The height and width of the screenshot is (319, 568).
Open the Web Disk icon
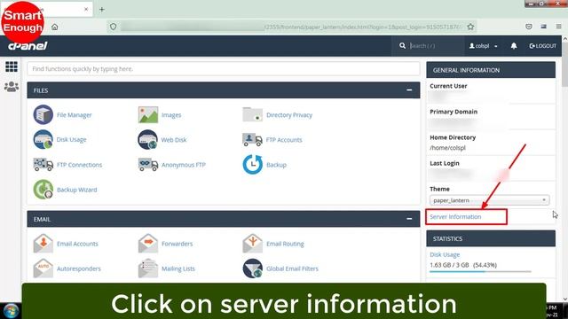pos(148,139)
